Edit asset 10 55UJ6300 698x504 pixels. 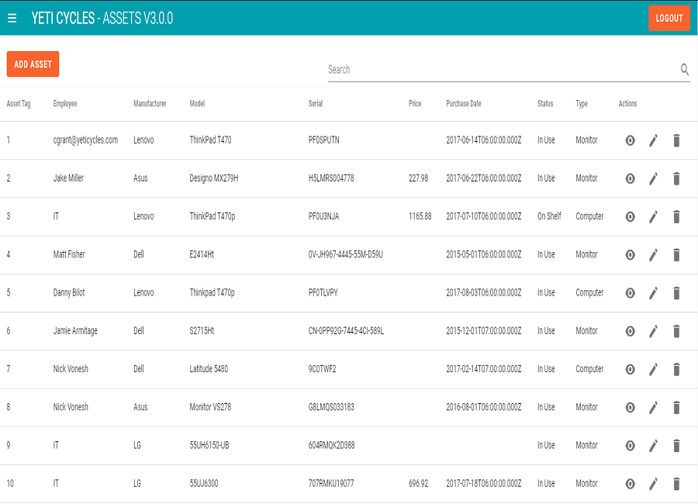(653, 484)
